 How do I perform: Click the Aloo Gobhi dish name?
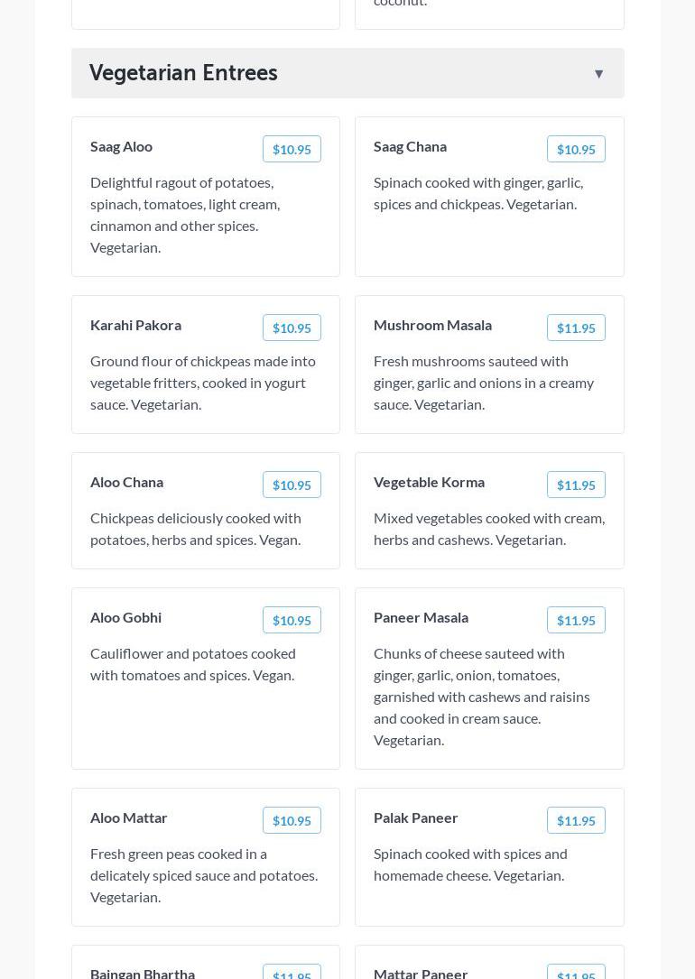[x=125, y=617]
